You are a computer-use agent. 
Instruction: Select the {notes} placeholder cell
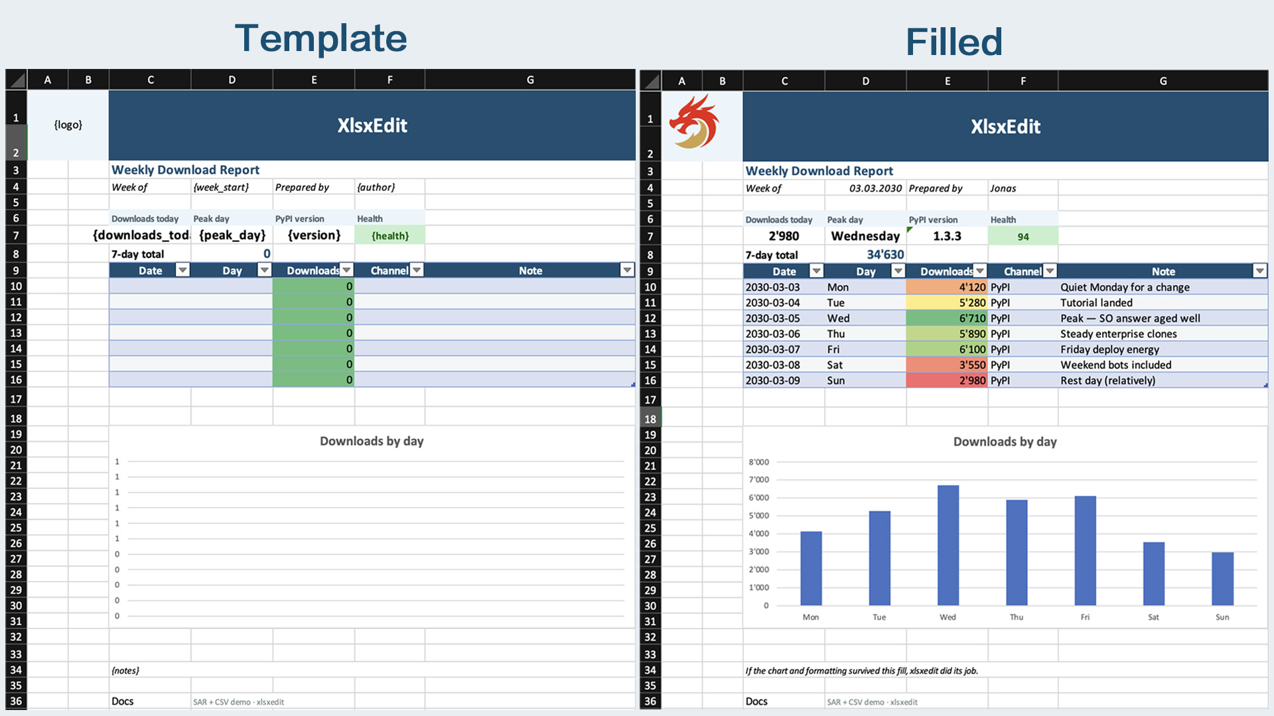(372, 670)
